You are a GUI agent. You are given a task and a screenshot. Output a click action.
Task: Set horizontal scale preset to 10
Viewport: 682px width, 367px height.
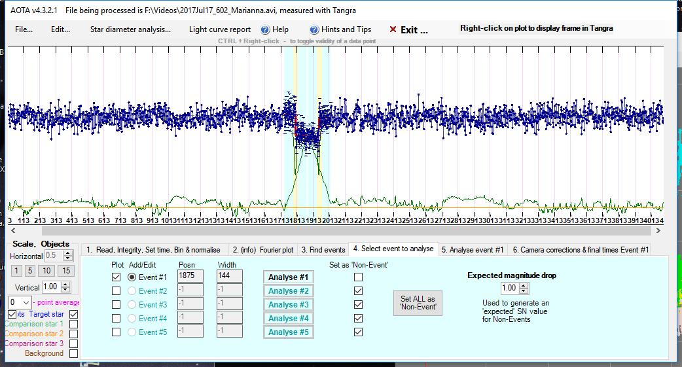(x=46, y=271)
